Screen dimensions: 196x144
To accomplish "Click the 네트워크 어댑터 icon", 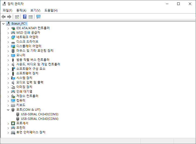I will (13, 37).
